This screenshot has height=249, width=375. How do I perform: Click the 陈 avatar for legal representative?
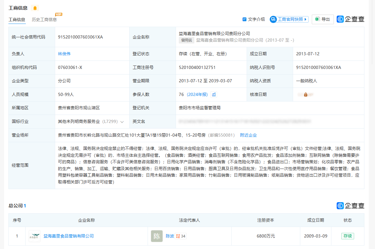(x=157, y=236)
